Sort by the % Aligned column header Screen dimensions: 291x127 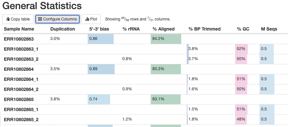click(163, 29)
